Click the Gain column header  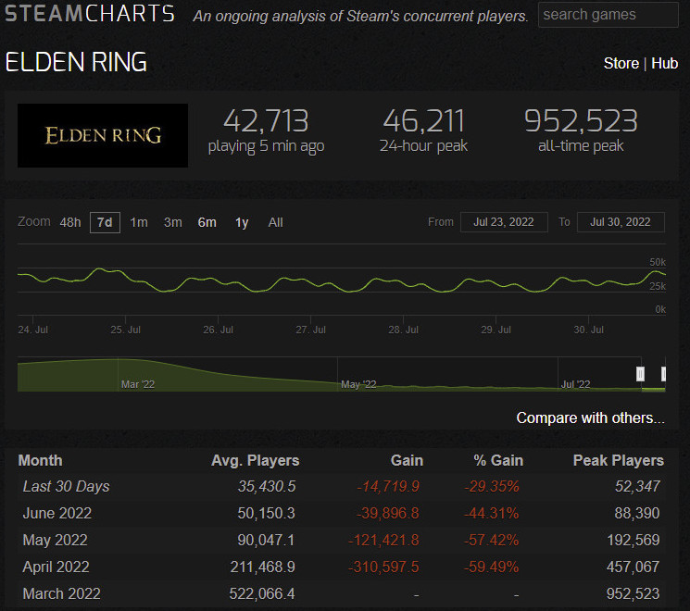click(x=407, y=460)
